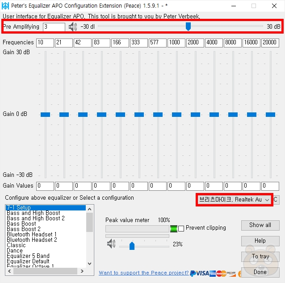
Task: Click the 21 Hz gain slider handle
Action: tap(64, 115)
